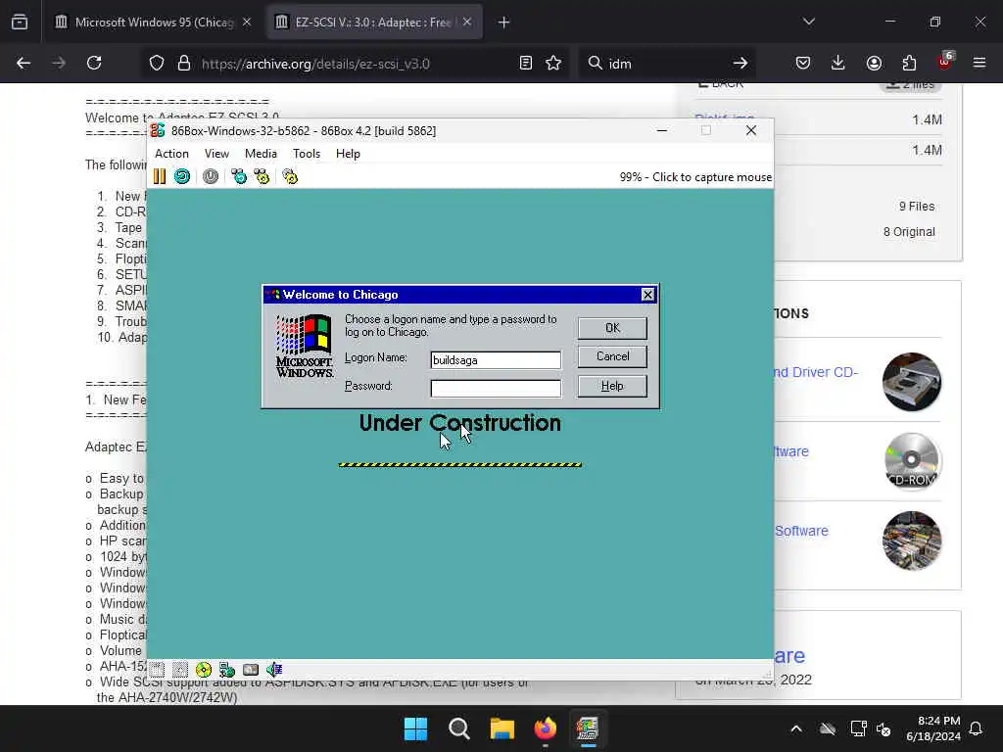Reload the archive.org page
Screen dimensions: 1003x752
pos(94,63)
